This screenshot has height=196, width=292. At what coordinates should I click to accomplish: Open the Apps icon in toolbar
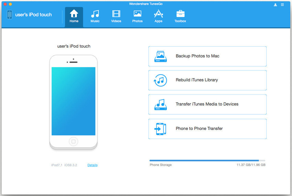pyautogui.click(x=158, y=14)
